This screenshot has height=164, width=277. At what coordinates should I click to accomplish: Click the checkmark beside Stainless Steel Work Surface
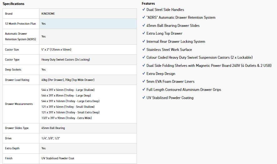tap(144, 50)
